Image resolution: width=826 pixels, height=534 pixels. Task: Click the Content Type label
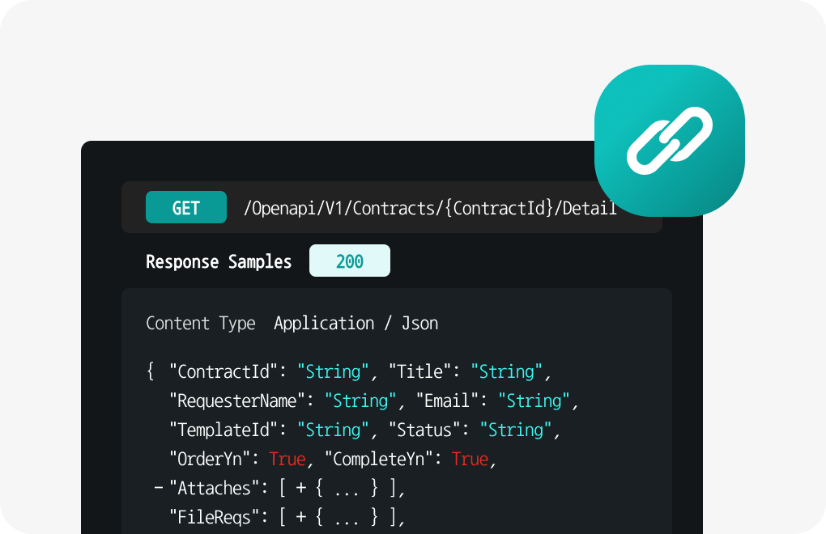[x=200, y=324]
